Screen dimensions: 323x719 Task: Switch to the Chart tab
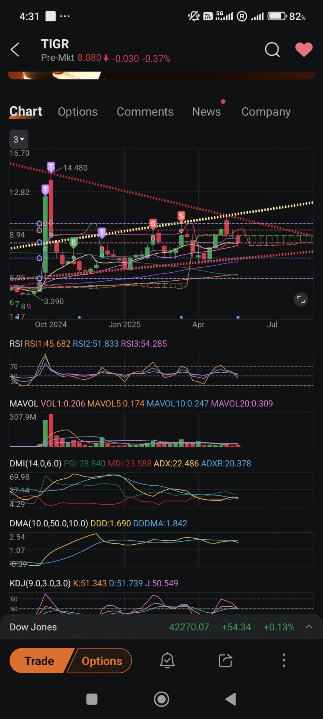pos(26,111)
